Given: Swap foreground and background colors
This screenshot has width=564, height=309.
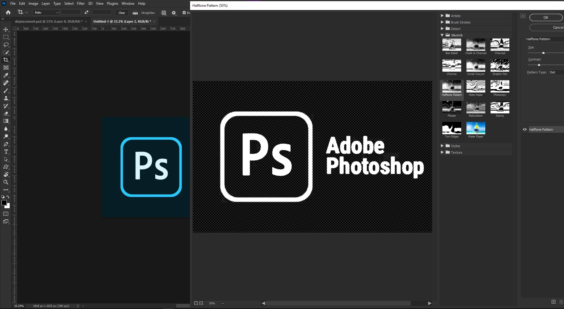Looking at the screenshot, I should click(x=8, y=197).
